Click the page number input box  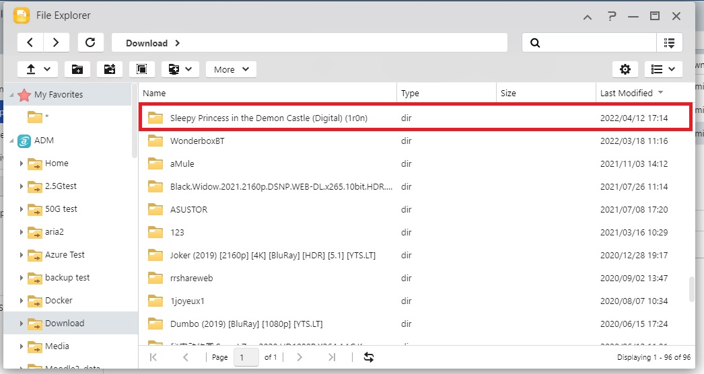coord(246,357)
